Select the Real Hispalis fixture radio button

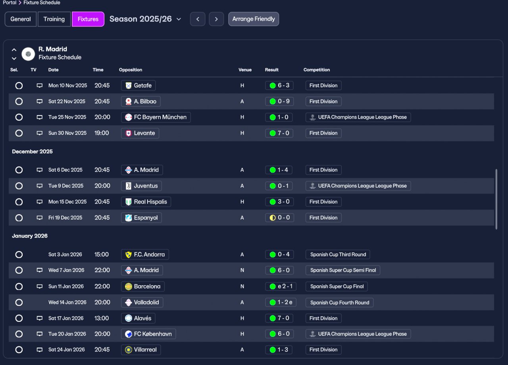[19, 202]
